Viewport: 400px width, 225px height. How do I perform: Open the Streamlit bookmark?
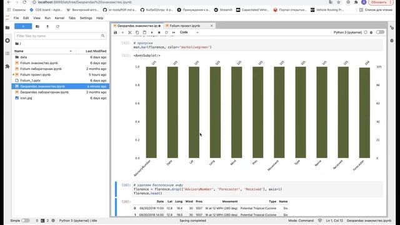point(223,10)
